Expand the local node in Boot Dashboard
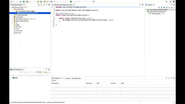The width and height of the screenshot is (185, 104). (11, 78)
